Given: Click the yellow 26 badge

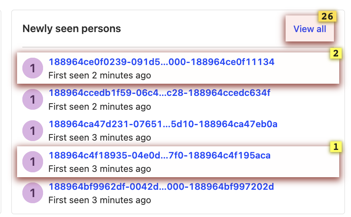Looking at the screenshot, I should [327, 16].
